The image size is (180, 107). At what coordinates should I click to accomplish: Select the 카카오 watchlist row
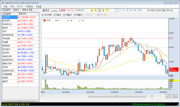(x=21, y=67)
